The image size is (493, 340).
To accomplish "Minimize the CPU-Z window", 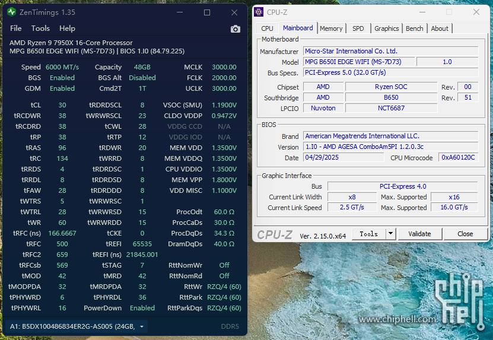I will pos(422,12).
